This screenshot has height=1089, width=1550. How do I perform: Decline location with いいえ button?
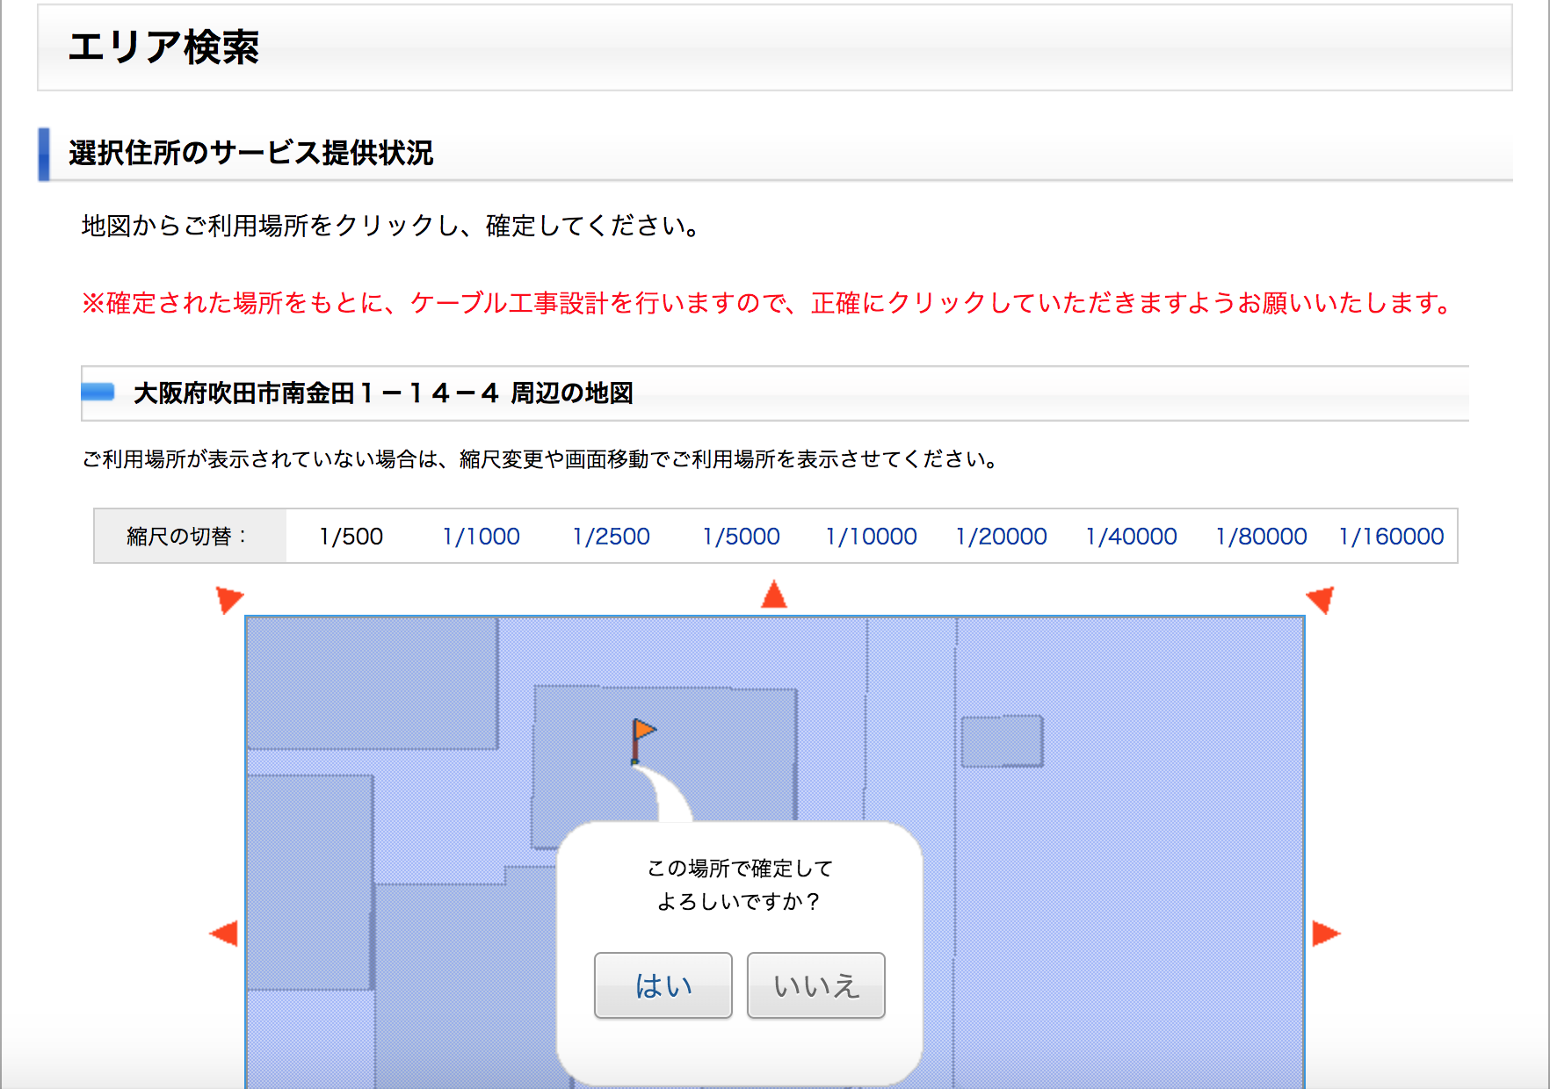point(815,985)
